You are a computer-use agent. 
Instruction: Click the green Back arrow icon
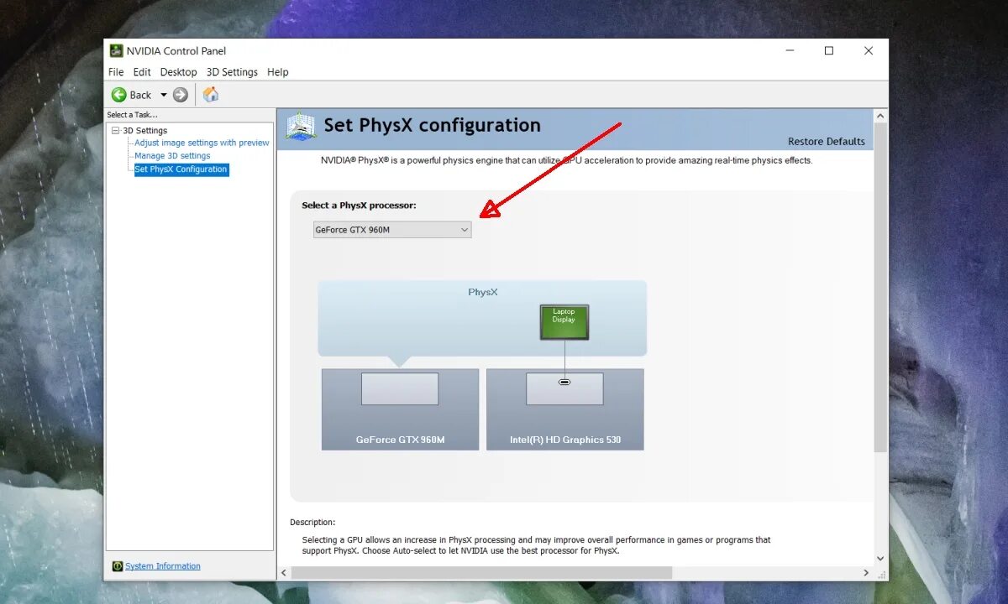point(119,95)
